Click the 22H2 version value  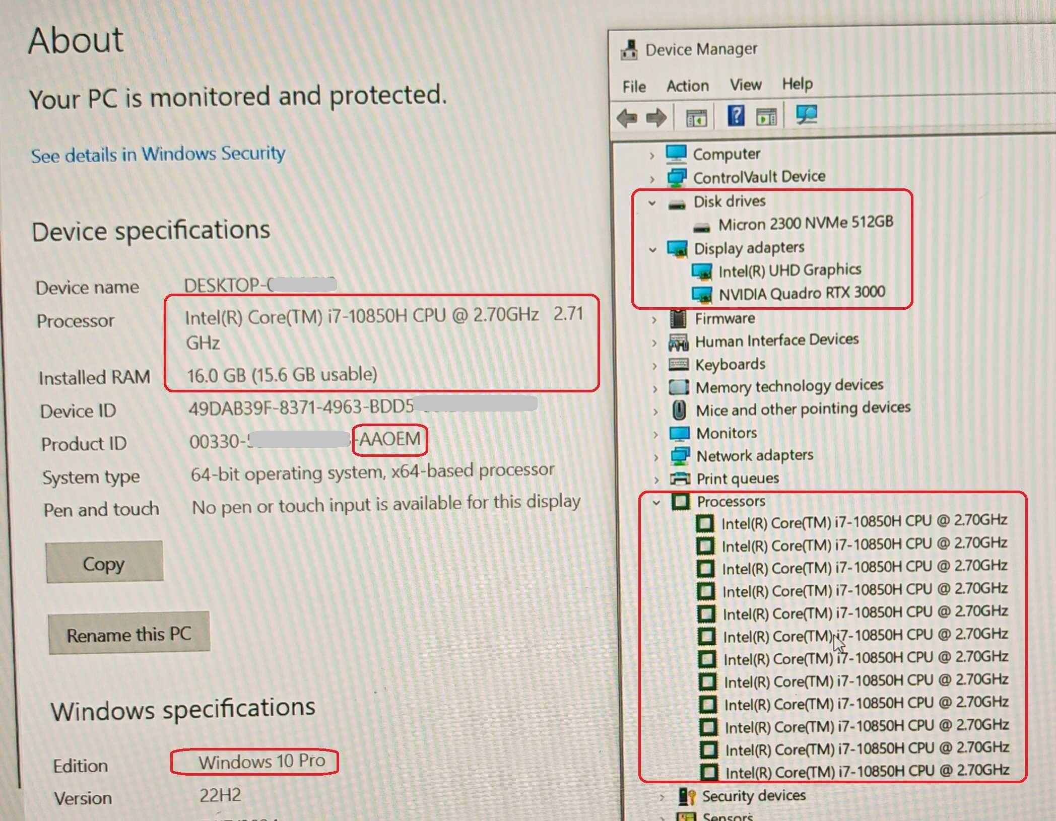pyautogui.click(x=220, y=795)
